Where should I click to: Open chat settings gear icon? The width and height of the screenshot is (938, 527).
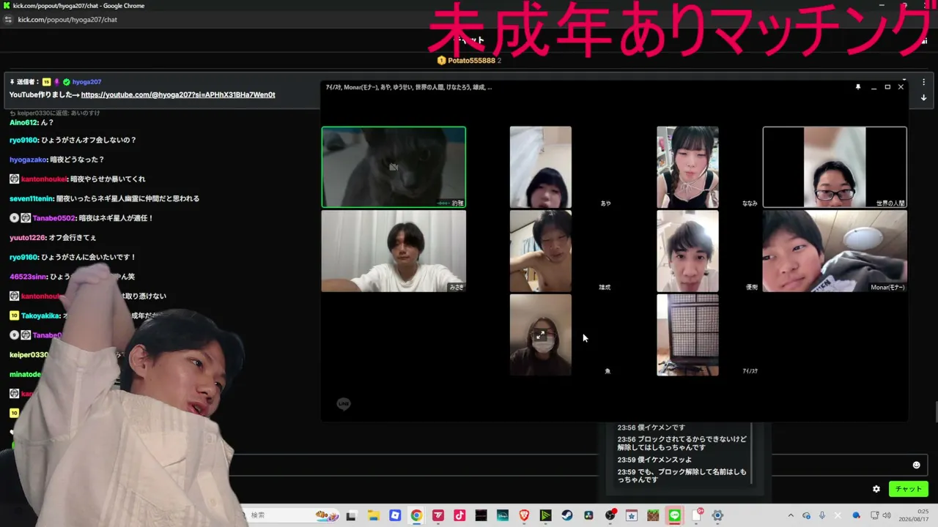point(876,489)
